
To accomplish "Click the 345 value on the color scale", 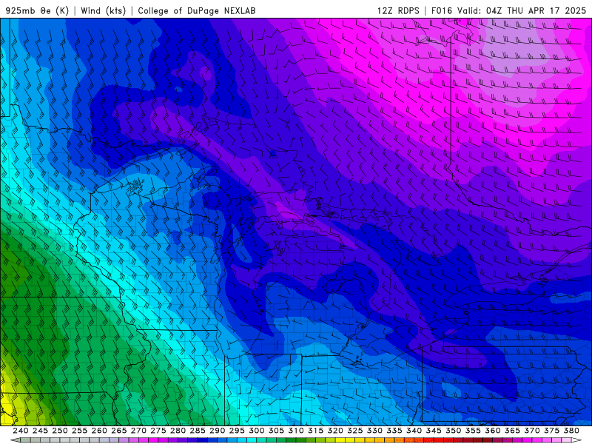I will click(434, 431).
